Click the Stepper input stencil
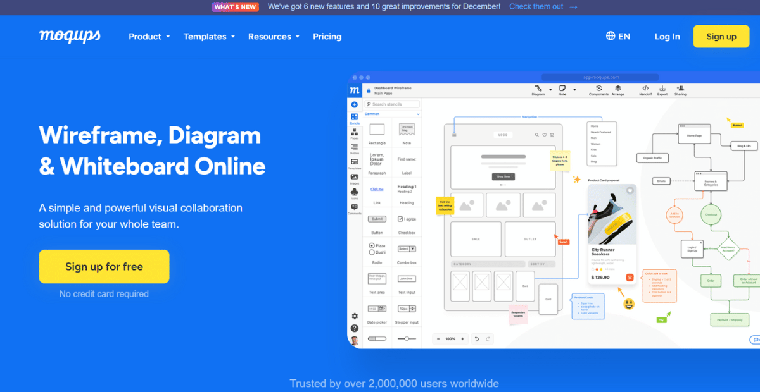760x392 pixels. (x=407, y=309)
